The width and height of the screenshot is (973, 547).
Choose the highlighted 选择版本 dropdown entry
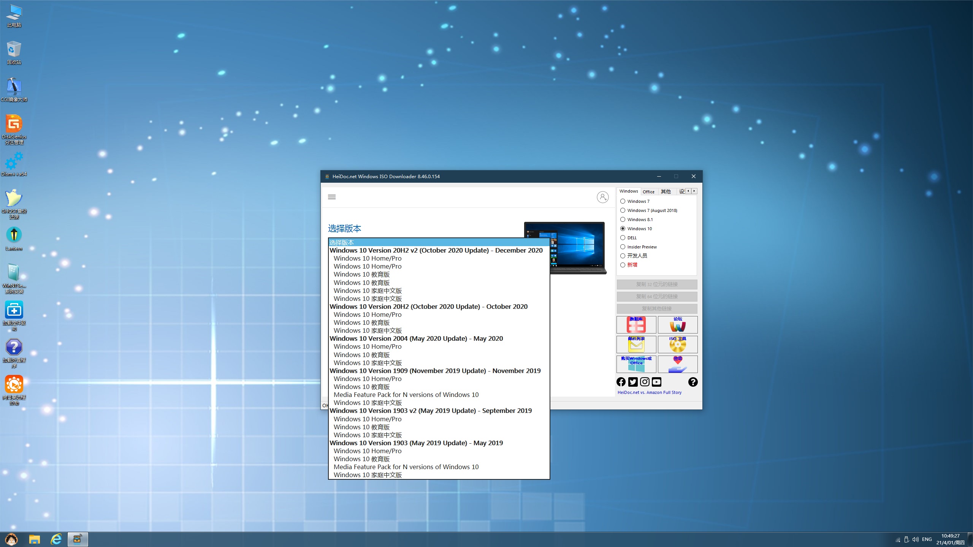click(439, 242)
